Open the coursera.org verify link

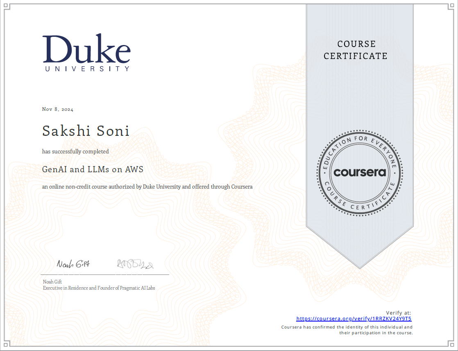(354, 319)
